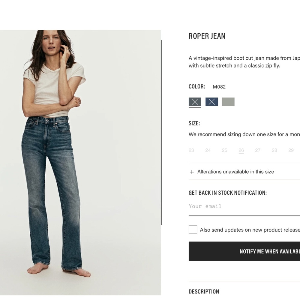
Task: Select size 29
Action: pos(291,150)
